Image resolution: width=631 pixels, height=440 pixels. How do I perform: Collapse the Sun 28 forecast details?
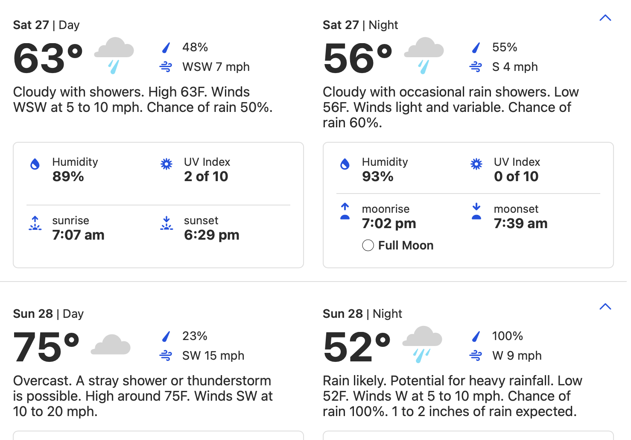pos(605,307)
